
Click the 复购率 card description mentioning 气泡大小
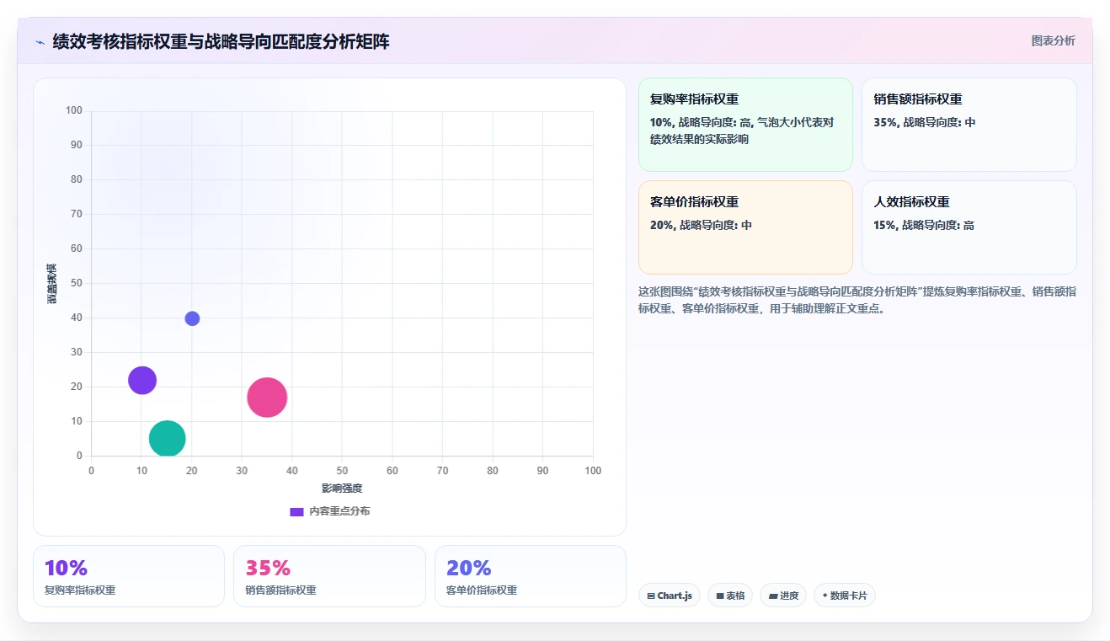click(742, 131)
